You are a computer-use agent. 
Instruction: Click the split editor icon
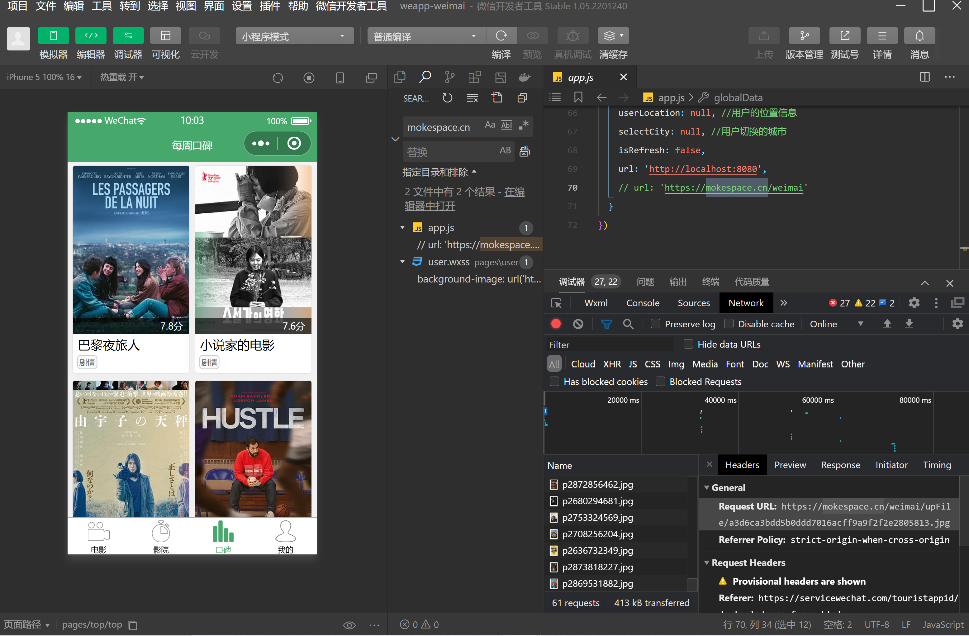click(x=925, y=77)
